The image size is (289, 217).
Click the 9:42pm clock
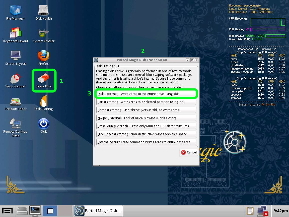[280, 211]
